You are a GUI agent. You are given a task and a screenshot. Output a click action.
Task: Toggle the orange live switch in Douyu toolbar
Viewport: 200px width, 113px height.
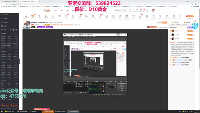[x=33, y=16]
